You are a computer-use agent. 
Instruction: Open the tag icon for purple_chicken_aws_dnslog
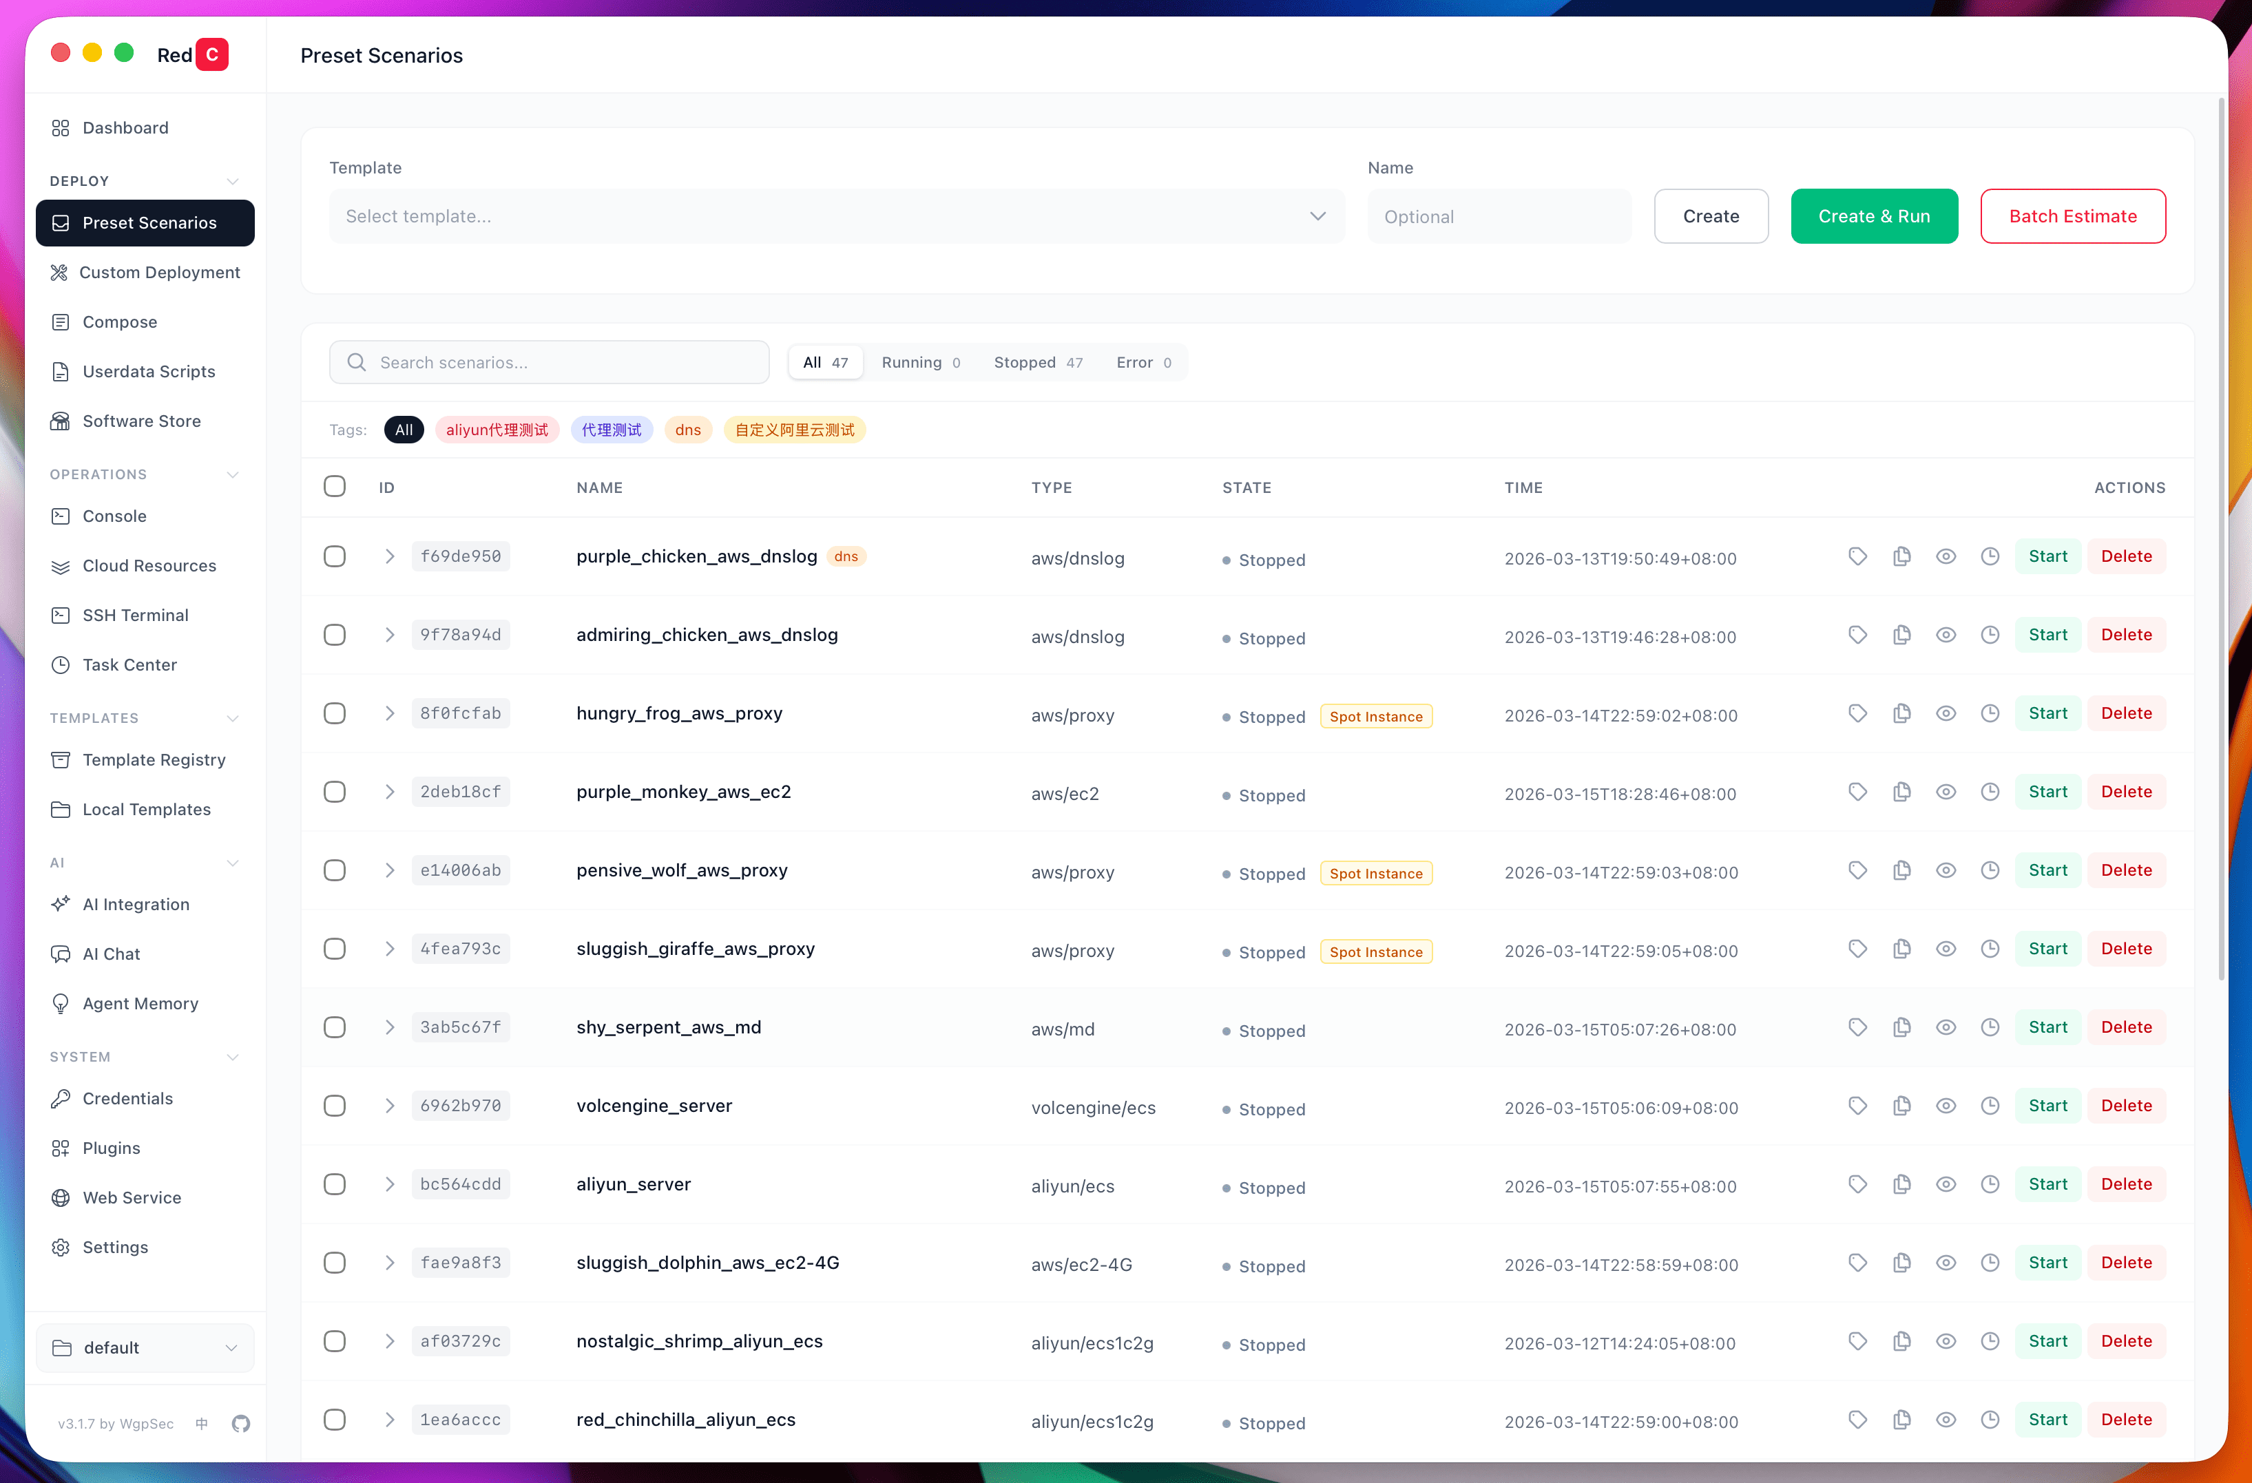(x=1857, y=556)
